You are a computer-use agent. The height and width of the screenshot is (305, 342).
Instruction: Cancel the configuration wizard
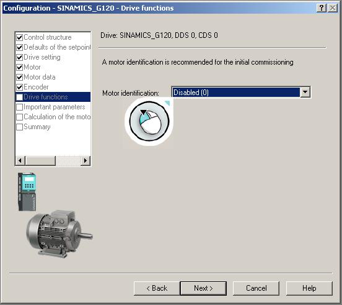[x=256, y=288]
